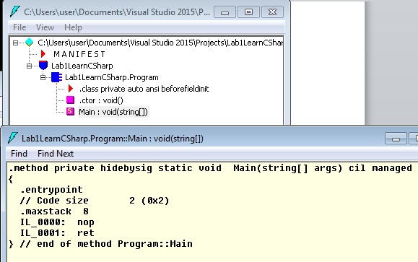Open the View menu
418x262 pixels.
coord(45,27)
